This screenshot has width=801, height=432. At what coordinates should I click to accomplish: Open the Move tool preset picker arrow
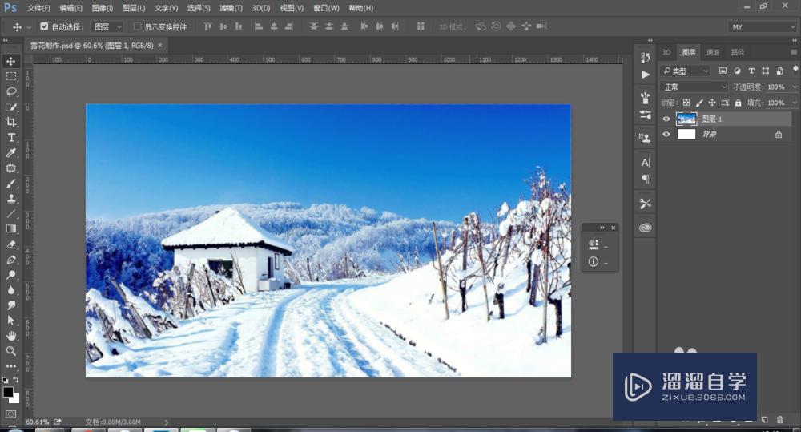click(29, 27)
